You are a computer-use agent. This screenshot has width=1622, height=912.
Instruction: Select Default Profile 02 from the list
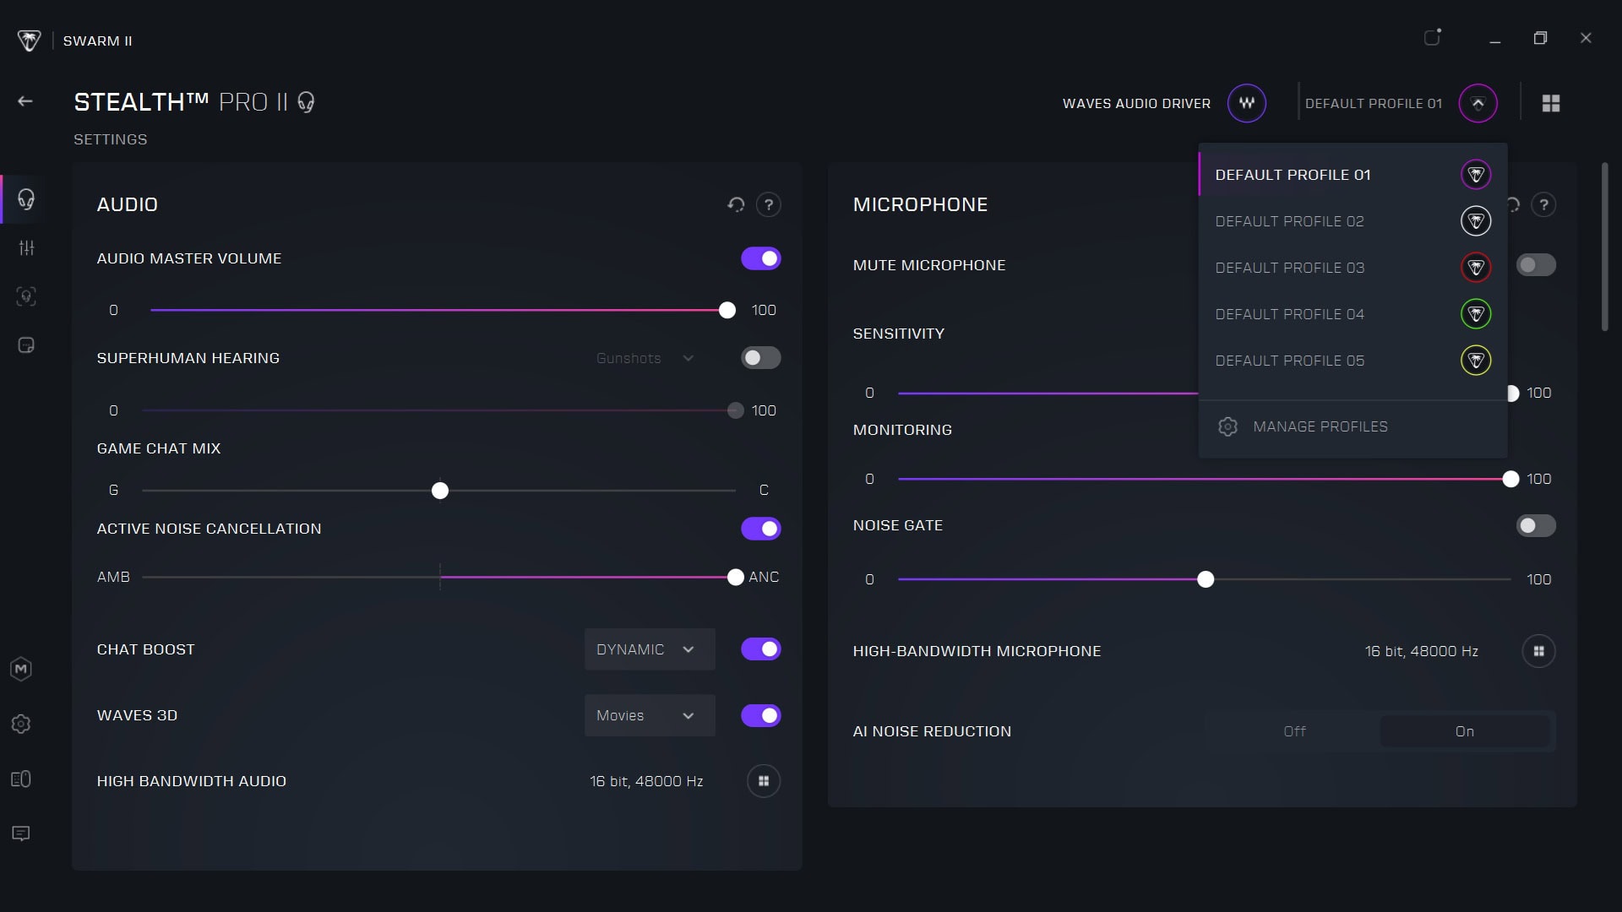click(x=1353, y=221)
